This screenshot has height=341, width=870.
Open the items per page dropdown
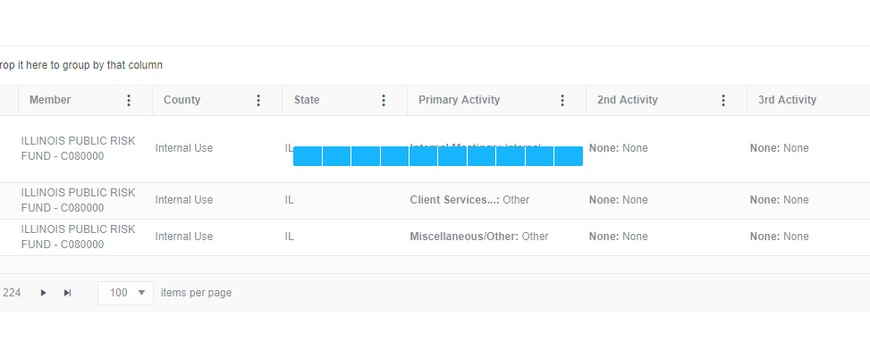125,293
